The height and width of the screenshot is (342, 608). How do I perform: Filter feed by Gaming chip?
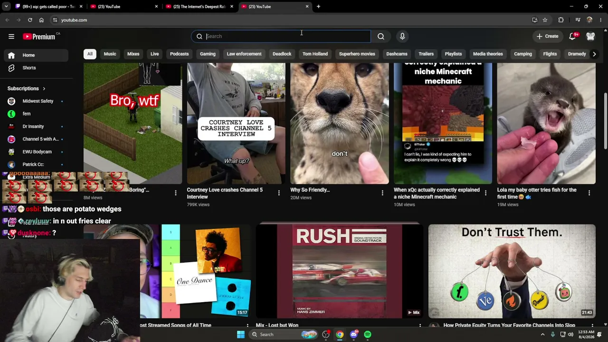pyautogui.click(x=208, y=54)
